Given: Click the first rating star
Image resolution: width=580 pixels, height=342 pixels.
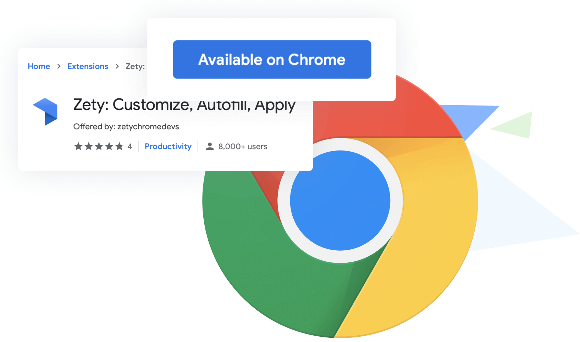Looking at the screenshot, I should pos(78,146).
